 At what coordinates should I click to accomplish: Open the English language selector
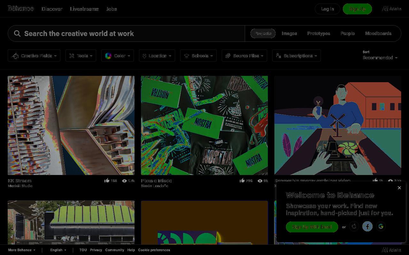click(58, 250)
